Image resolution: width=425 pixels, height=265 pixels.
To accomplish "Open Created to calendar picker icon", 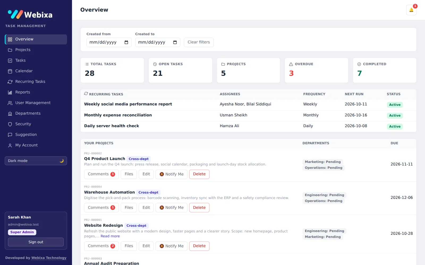I will click(175, 42).
